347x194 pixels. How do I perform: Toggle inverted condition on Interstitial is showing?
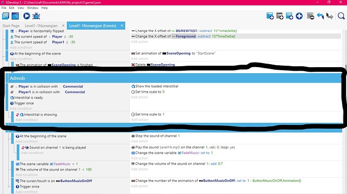pyautogui.click(x=17, y=115)
